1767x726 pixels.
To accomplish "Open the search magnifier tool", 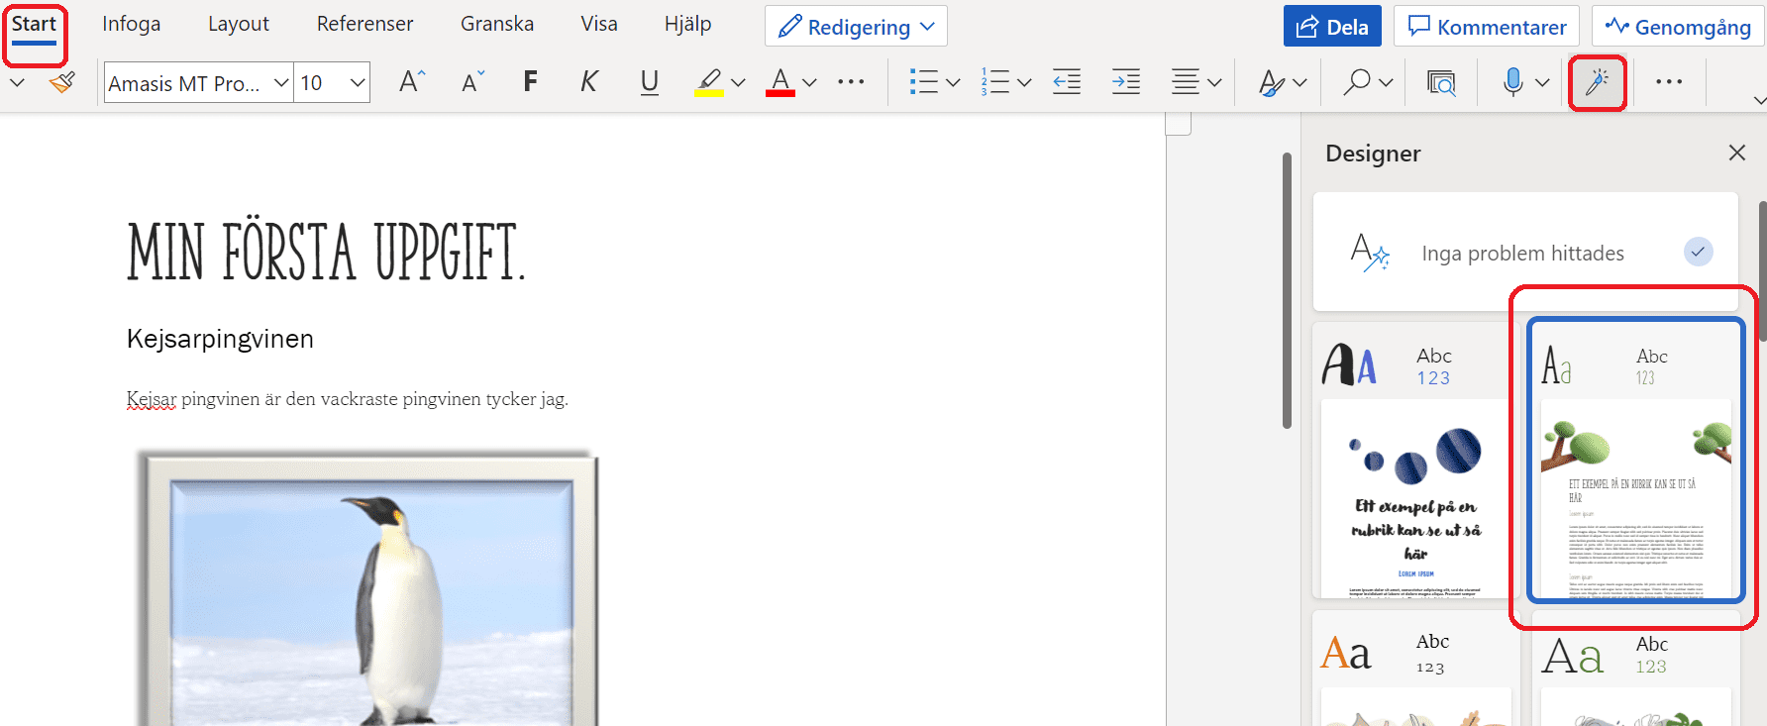I will 1357,82.
